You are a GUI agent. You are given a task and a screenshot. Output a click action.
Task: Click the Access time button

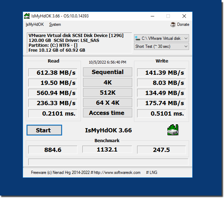click(107, 113)
